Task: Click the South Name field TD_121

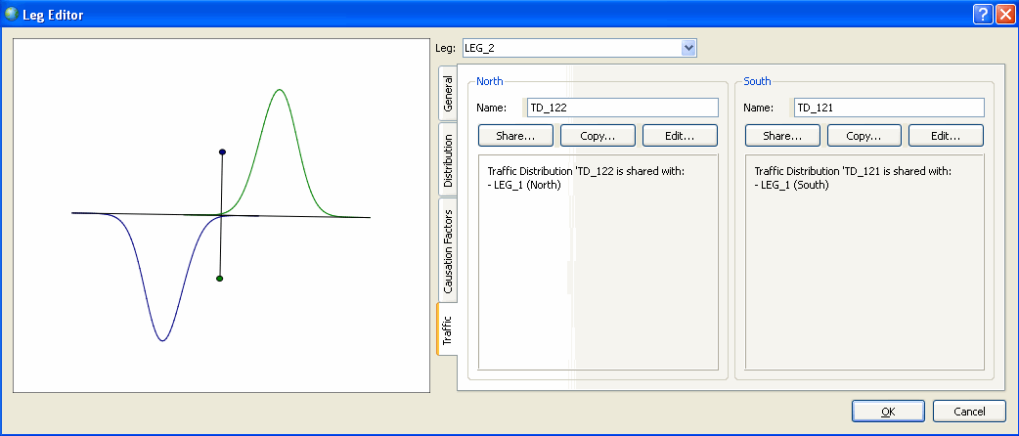Action: pyautogui.click(x=888, y=108)
